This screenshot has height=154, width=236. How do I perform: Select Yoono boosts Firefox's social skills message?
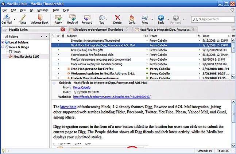pos(141,55)
